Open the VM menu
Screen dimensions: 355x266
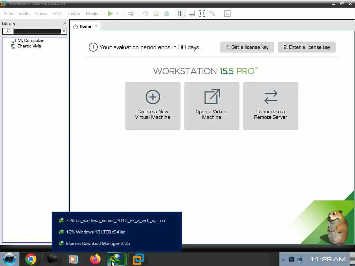(x=57, y=14)
